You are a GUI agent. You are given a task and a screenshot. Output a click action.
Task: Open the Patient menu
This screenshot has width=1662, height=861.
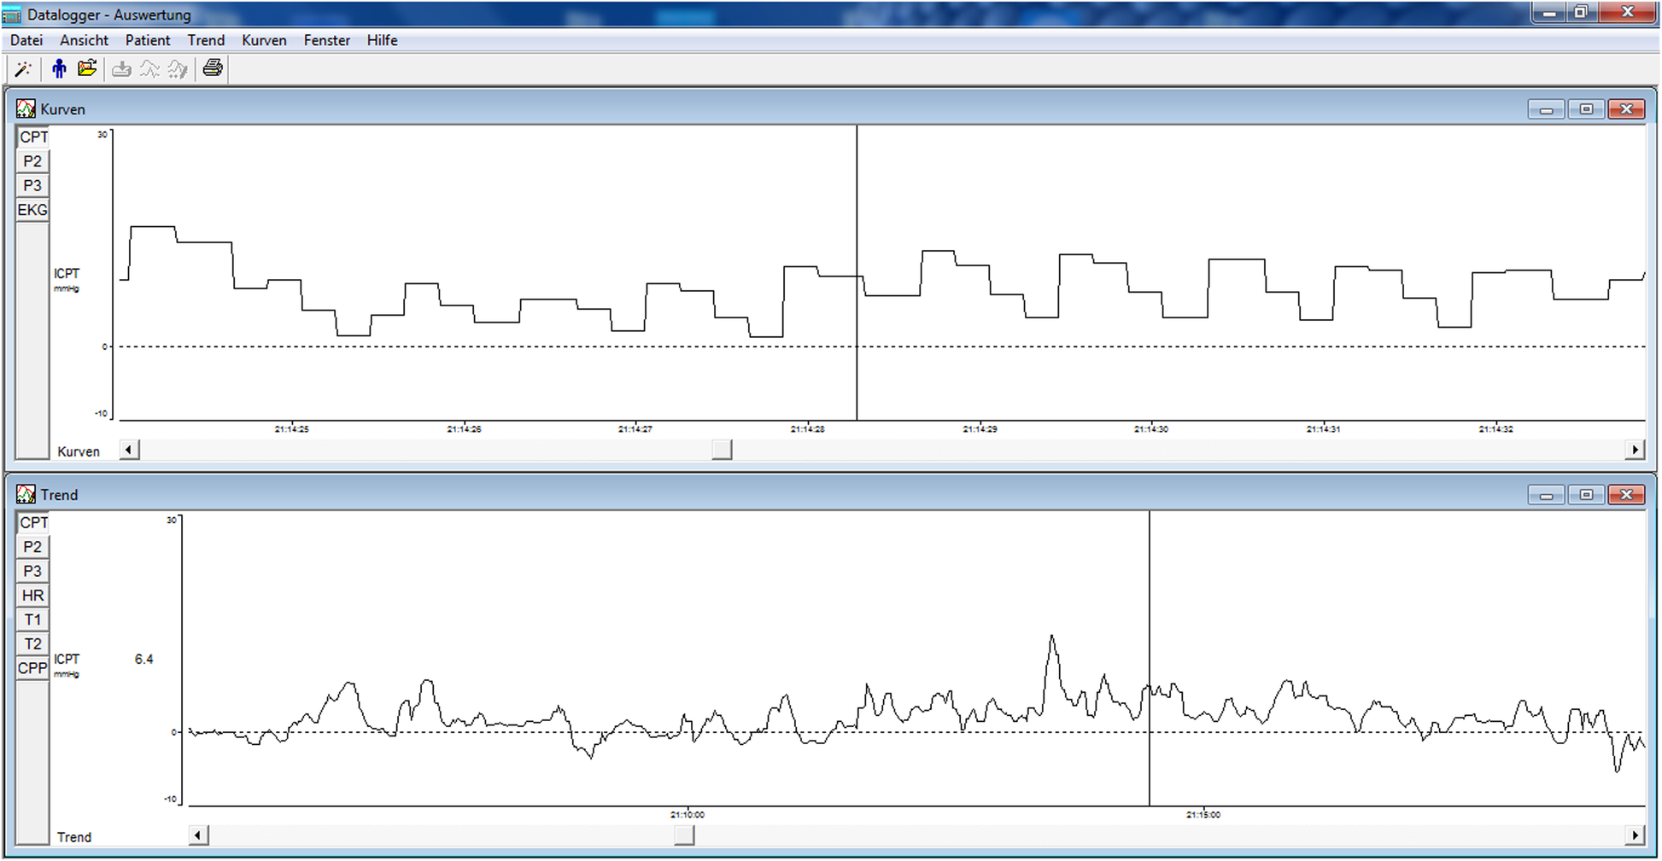(148, 40)
